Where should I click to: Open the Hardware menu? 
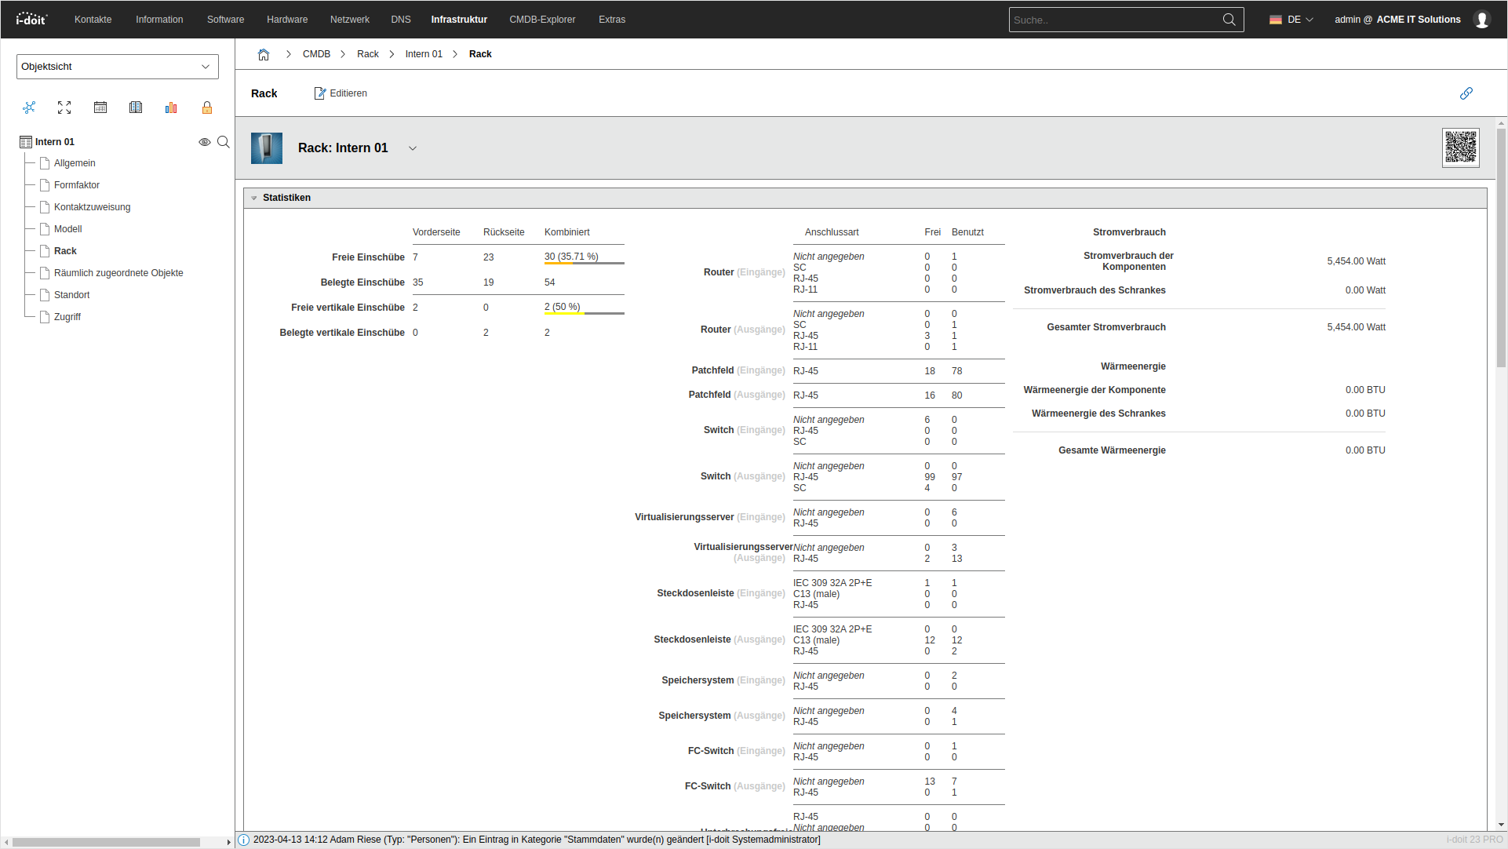(x=287, y=20)
